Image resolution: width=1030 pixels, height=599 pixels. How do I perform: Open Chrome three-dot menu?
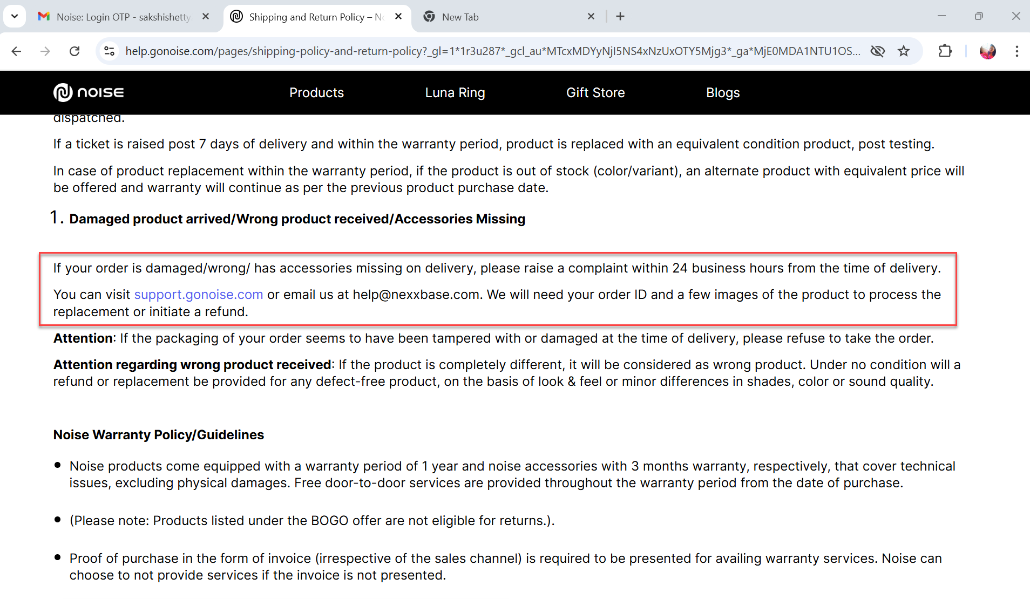click(1017, 51)
